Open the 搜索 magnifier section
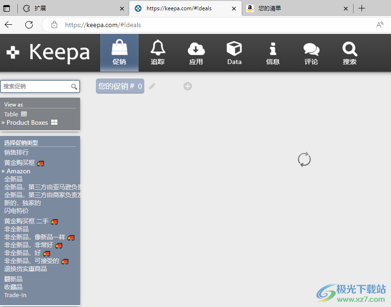The image size is (391, 307). [350, 53]
